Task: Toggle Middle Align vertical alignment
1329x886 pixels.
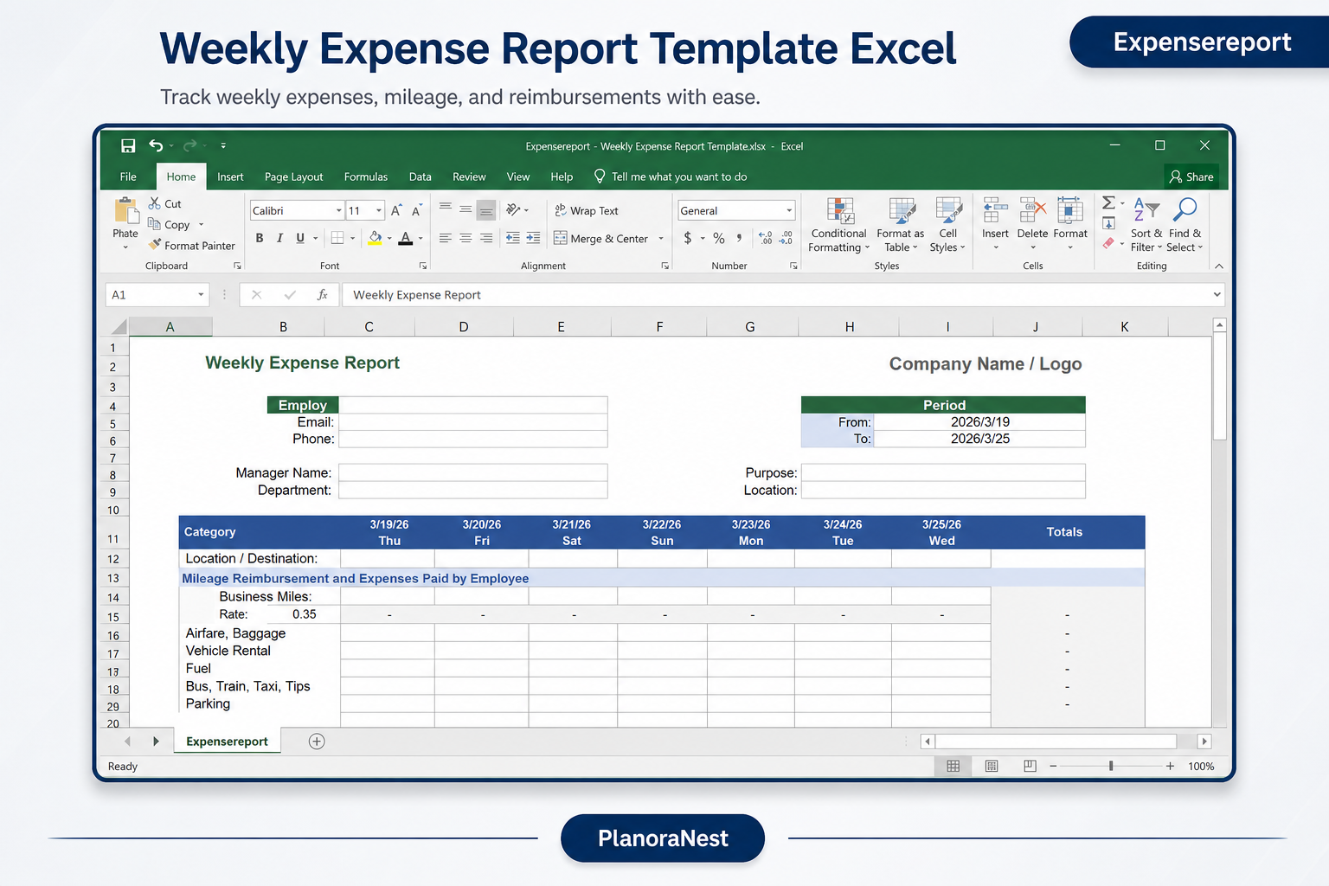Action: [465, 209]
